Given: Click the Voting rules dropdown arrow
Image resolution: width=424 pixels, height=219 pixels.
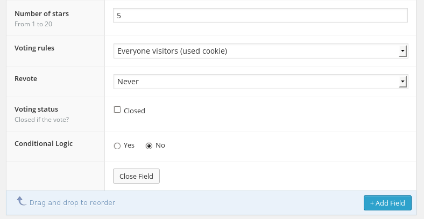Looking at the screenshot, I should coord(402,52).
